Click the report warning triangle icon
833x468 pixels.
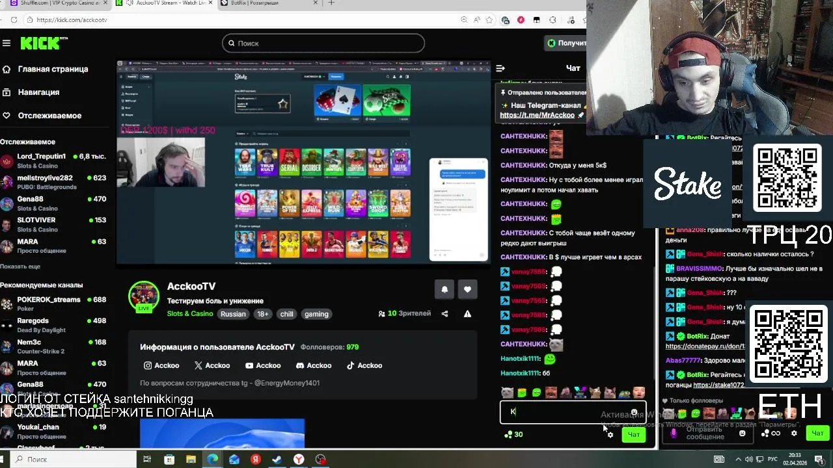coord(467,313)
